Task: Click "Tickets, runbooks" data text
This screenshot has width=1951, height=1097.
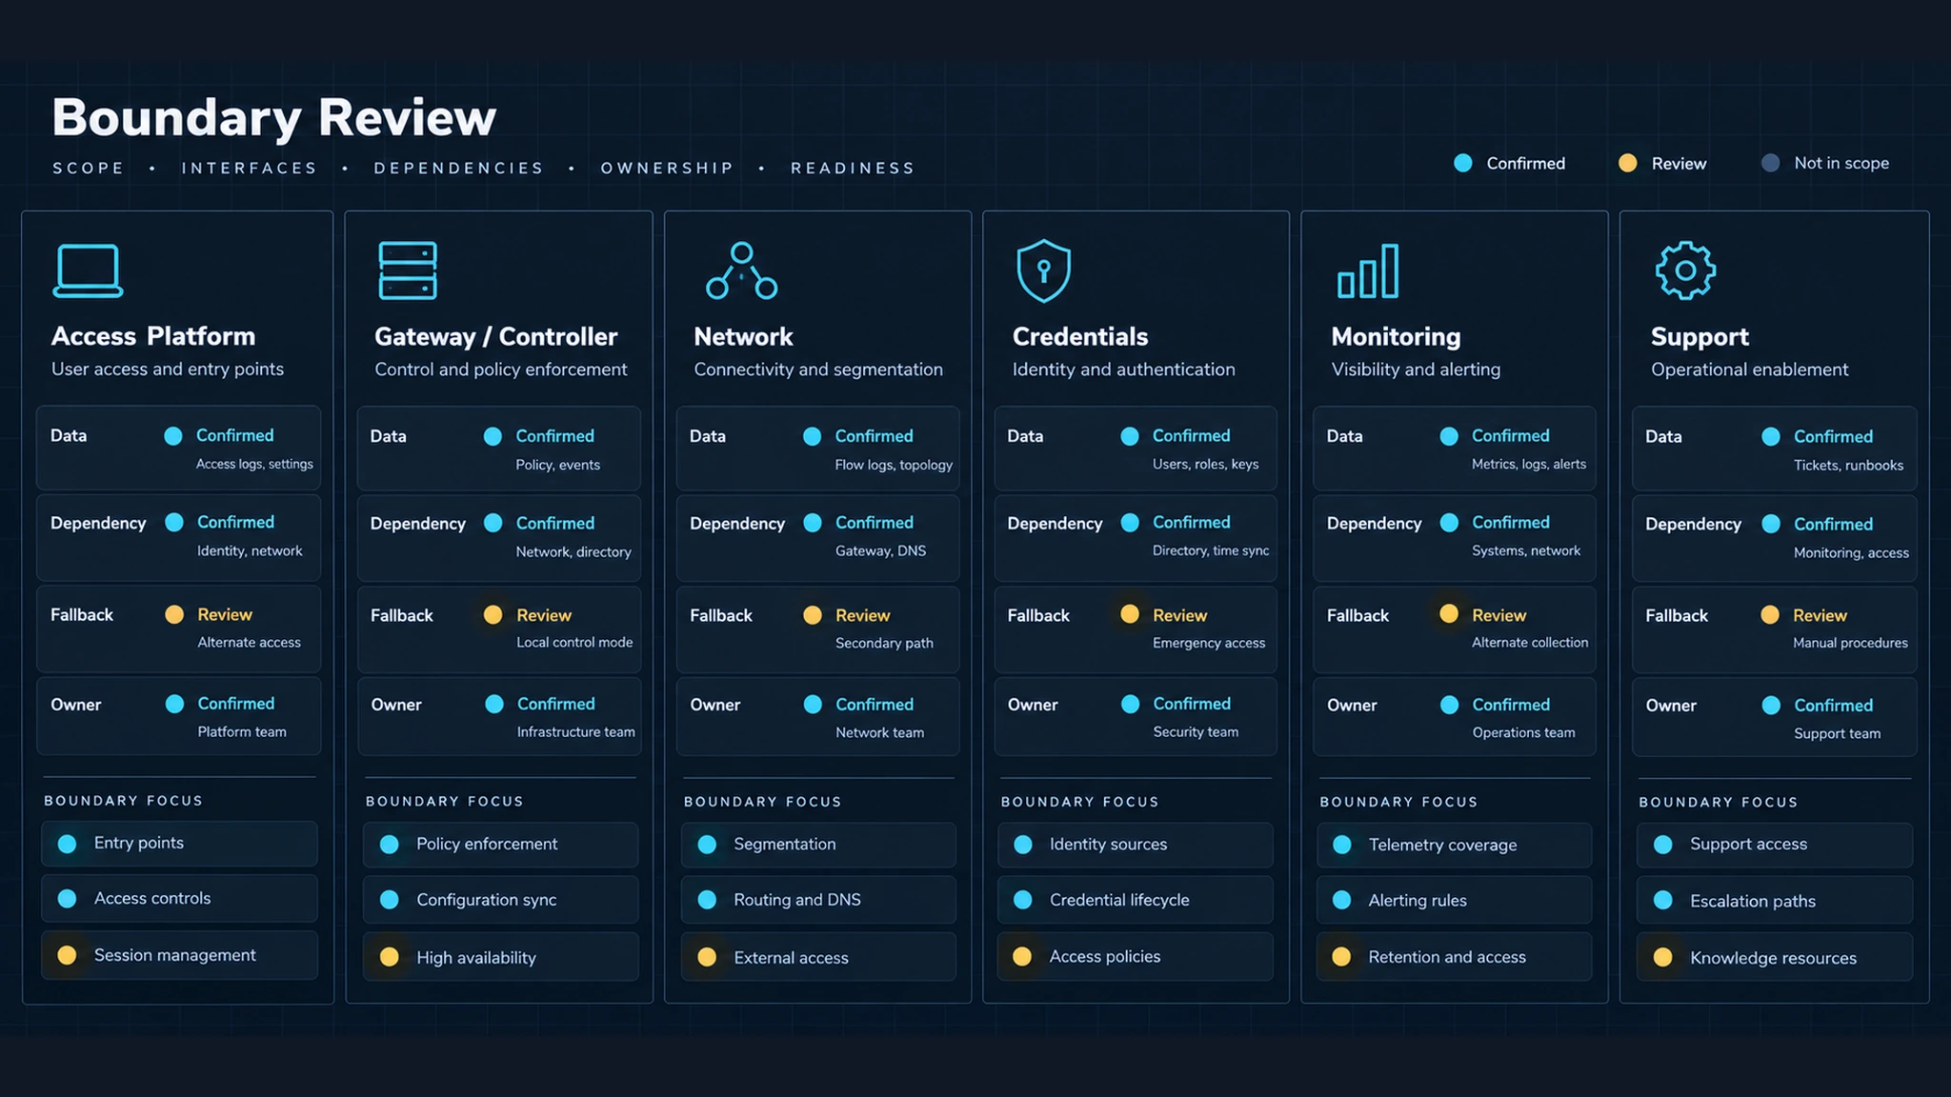Action: pos(1848,466)
